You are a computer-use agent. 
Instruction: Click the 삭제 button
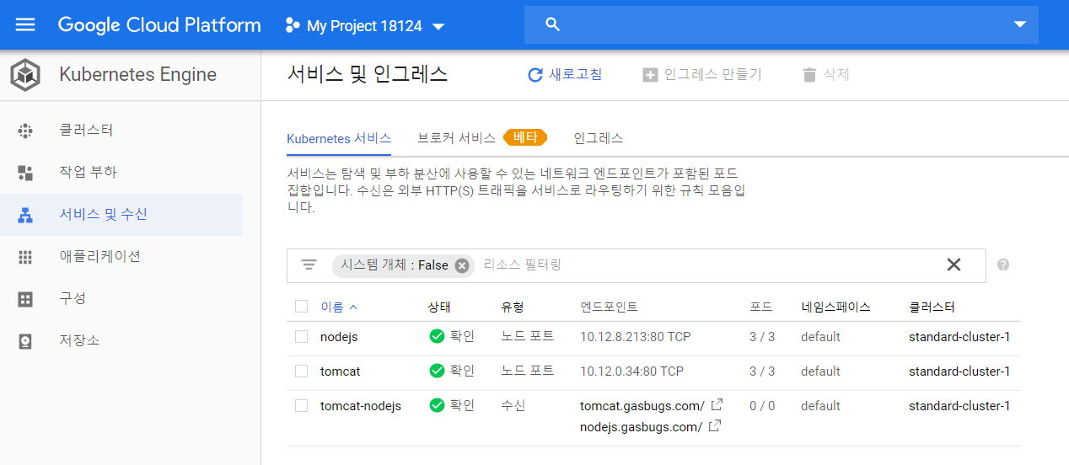(826, 75)
